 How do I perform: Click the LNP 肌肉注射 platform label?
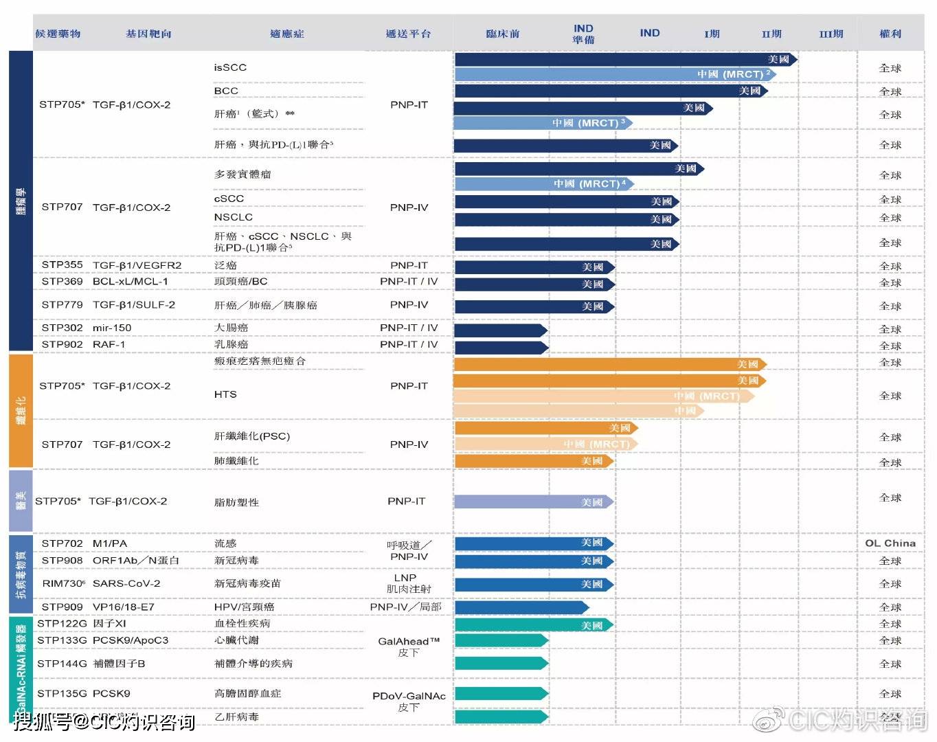pos(408,583)
